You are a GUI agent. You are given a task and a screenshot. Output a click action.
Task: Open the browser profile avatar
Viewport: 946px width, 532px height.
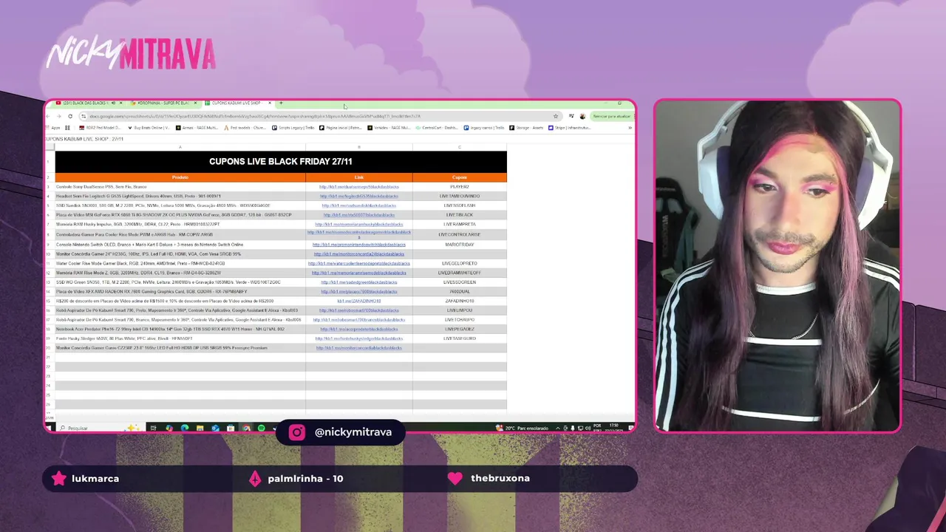[x=582, y=116]
